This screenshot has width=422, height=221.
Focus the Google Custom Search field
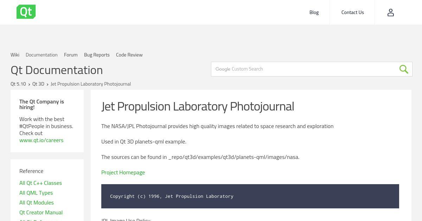coord(305,69)
